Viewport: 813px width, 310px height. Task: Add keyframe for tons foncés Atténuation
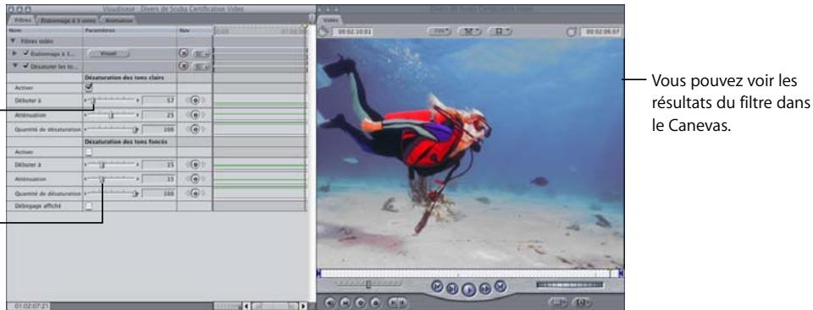pos(196,179)
